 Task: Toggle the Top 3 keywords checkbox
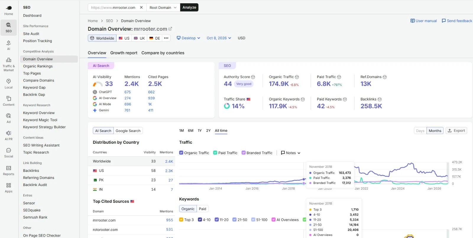(x=181, y=220)
